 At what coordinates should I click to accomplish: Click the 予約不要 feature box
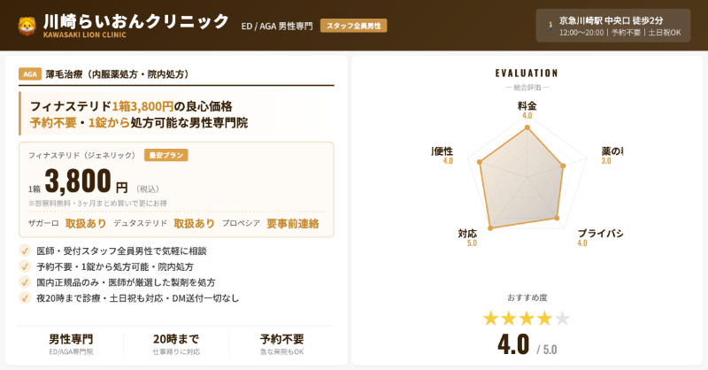point(281,344)
